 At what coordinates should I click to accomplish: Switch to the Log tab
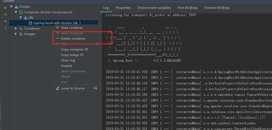click(x=106, y=8)
